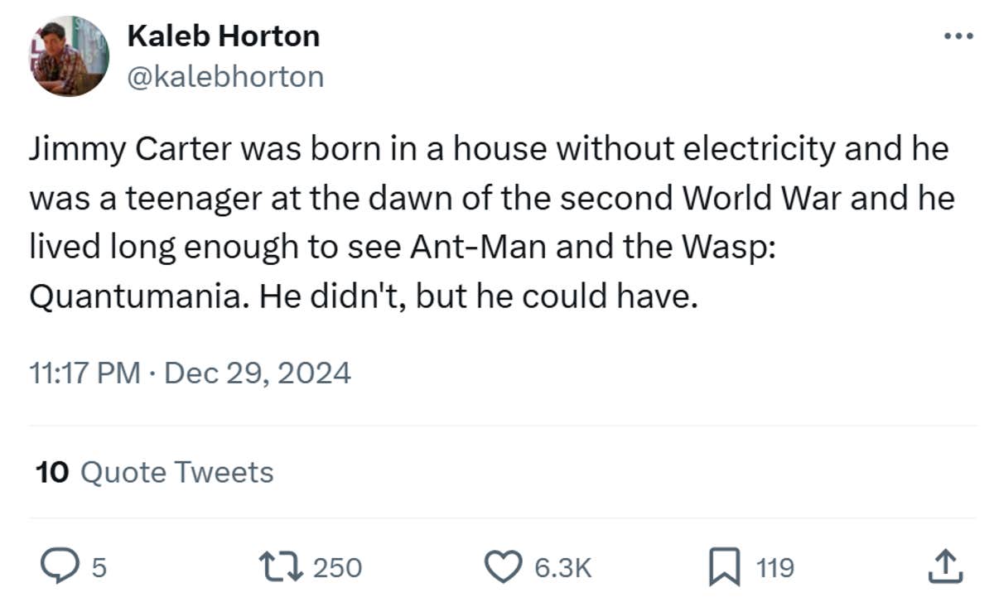Click the bold Kaleb Horton display name
Image resolution: width=994 pixels, height=602 pixels.
point(224,36)
